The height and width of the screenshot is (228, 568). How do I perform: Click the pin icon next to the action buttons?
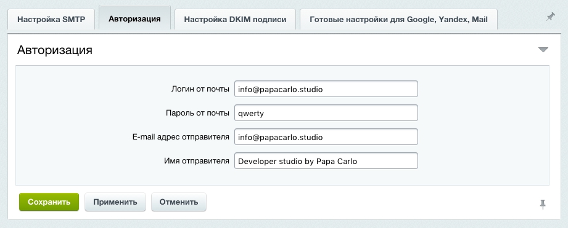click(543, 204)
